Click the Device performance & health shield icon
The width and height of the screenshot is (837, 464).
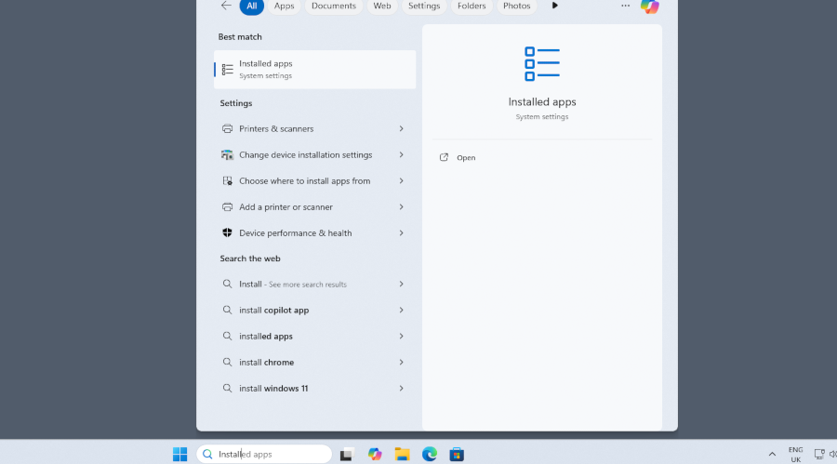click(228, 232)
